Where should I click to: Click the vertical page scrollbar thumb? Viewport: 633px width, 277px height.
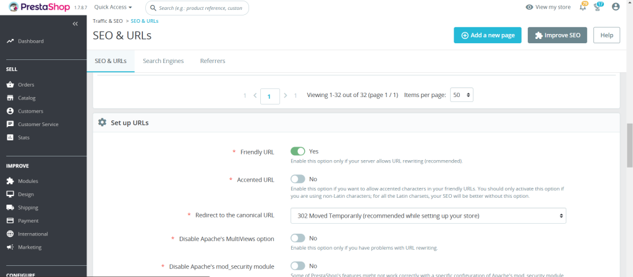pos(629,145)
